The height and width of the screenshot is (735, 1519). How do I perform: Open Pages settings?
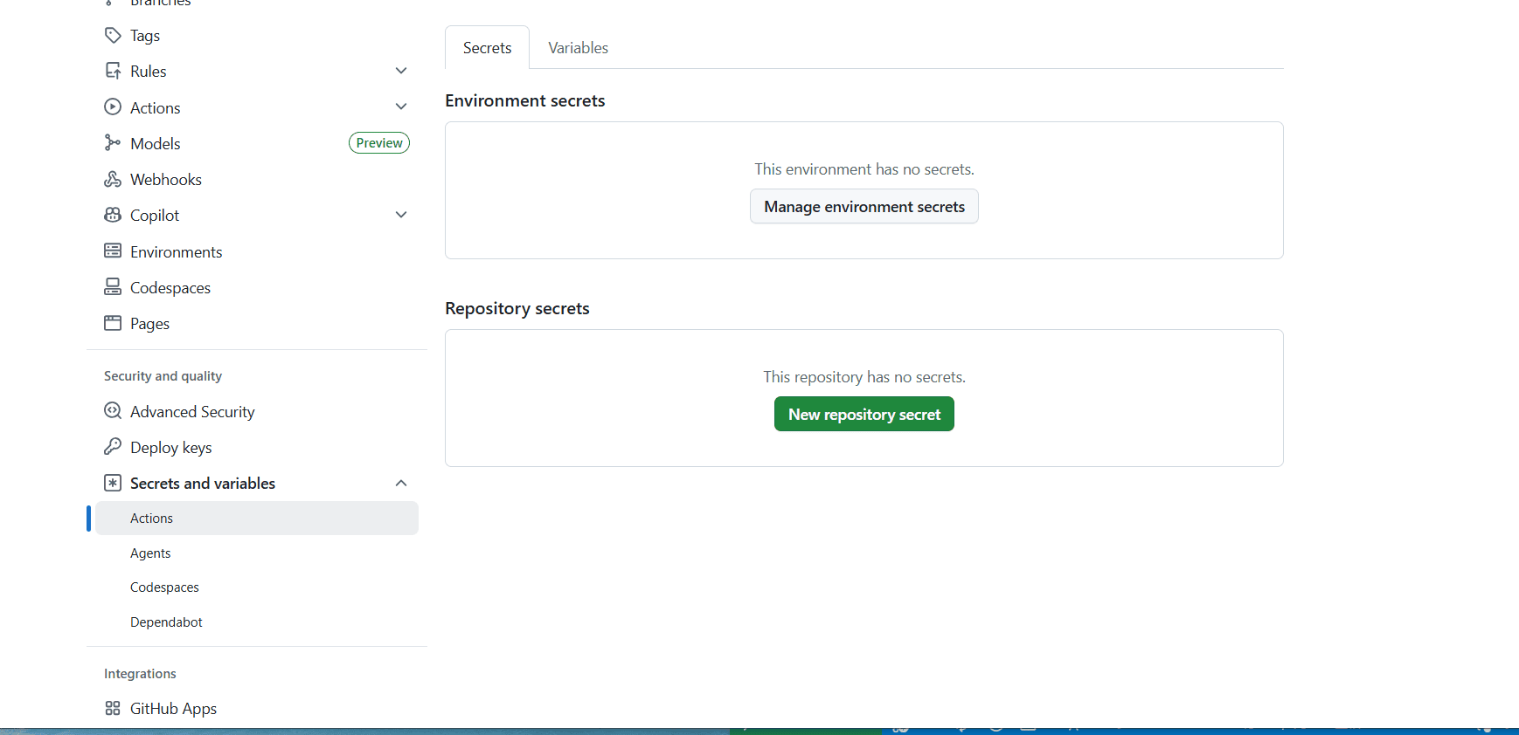pyautogui.click(x=149, y=324)
